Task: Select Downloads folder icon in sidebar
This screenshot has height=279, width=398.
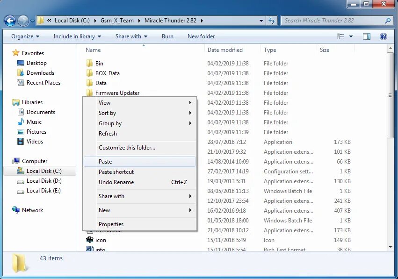Action: 20,73
